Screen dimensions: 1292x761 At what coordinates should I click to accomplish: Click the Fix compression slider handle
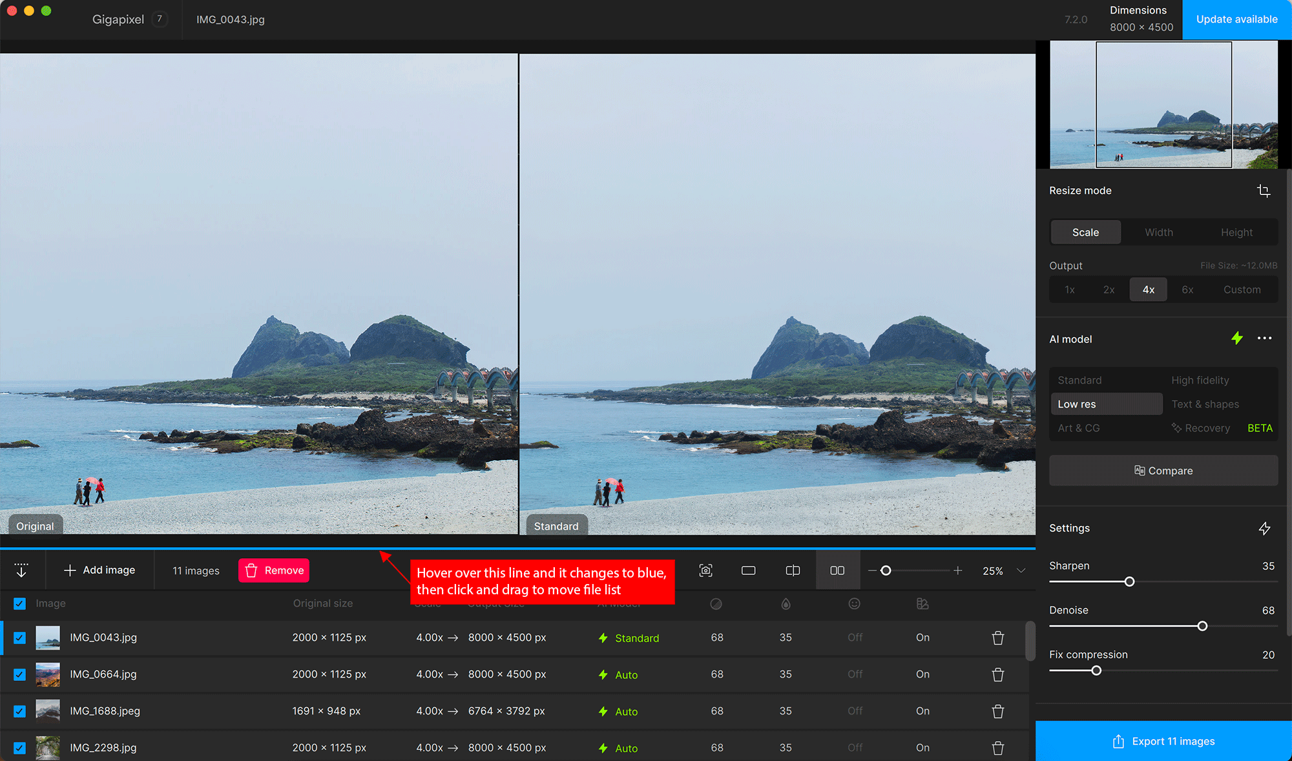(1096, 671)
